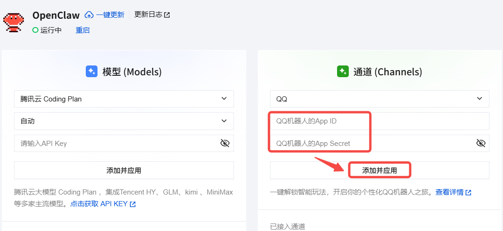
Task: Click the external link icon next to 更新日志
Action: point(167,15)
